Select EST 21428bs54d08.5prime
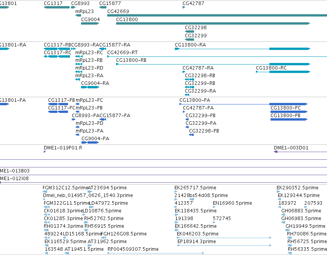Image resolution: width=327 pixels, height=255 pixels. click(x=201, y=195)
